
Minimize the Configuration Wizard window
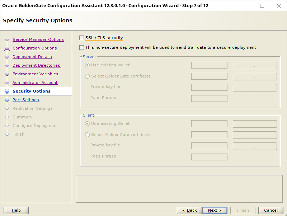245,6
